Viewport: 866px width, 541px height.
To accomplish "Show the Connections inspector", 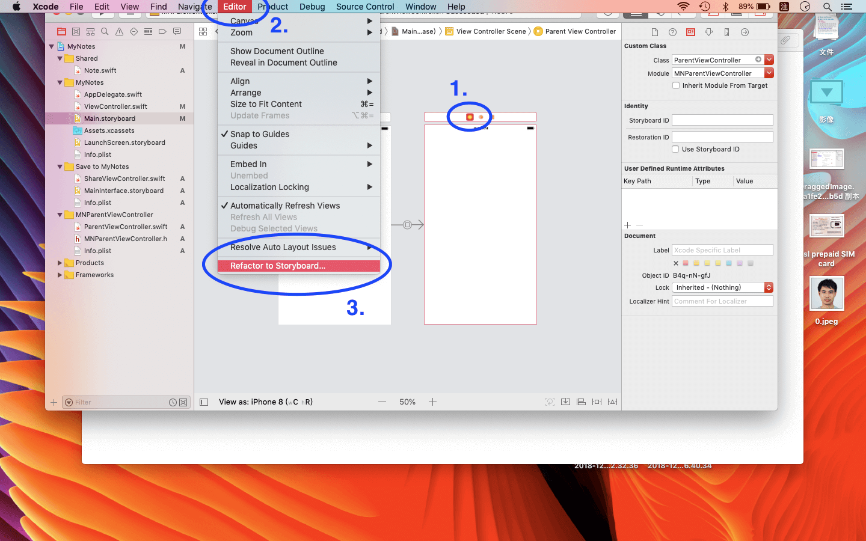I will pos(745,32).
